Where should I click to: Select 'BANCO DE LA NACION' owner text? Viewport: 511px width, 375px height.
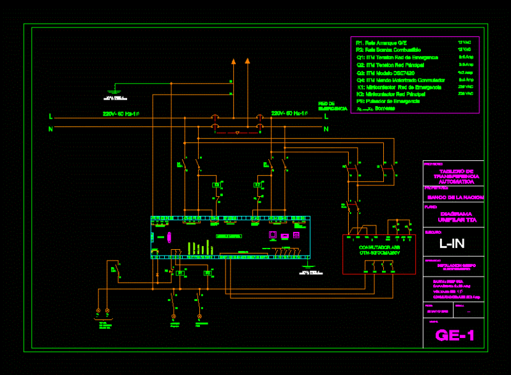(455, 197)
